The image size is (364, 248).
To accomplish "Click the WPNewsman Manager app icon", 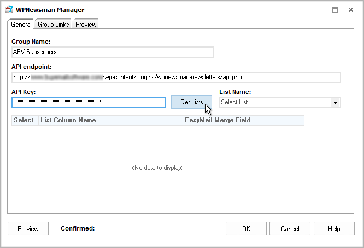I will tap(9, 9).
